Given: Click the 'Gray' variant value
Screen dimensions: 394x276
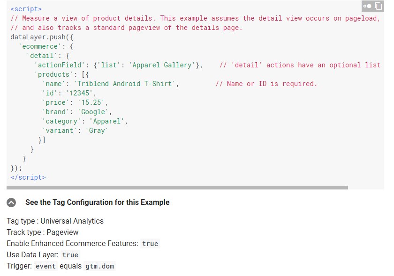Looking at the screenshot, I should 97,131.
